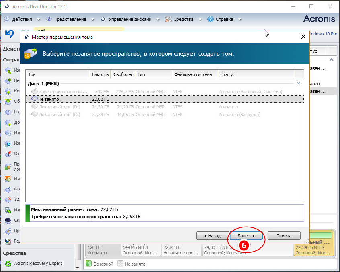Open the Средства menu in the menu bar
The height and width of the screenshot is (272, 340).
(183, 19)
